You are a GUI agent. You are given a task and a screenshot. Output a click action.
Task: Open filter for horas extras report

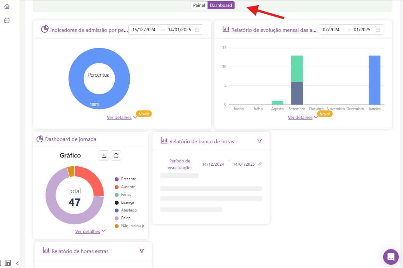[142, 251]
